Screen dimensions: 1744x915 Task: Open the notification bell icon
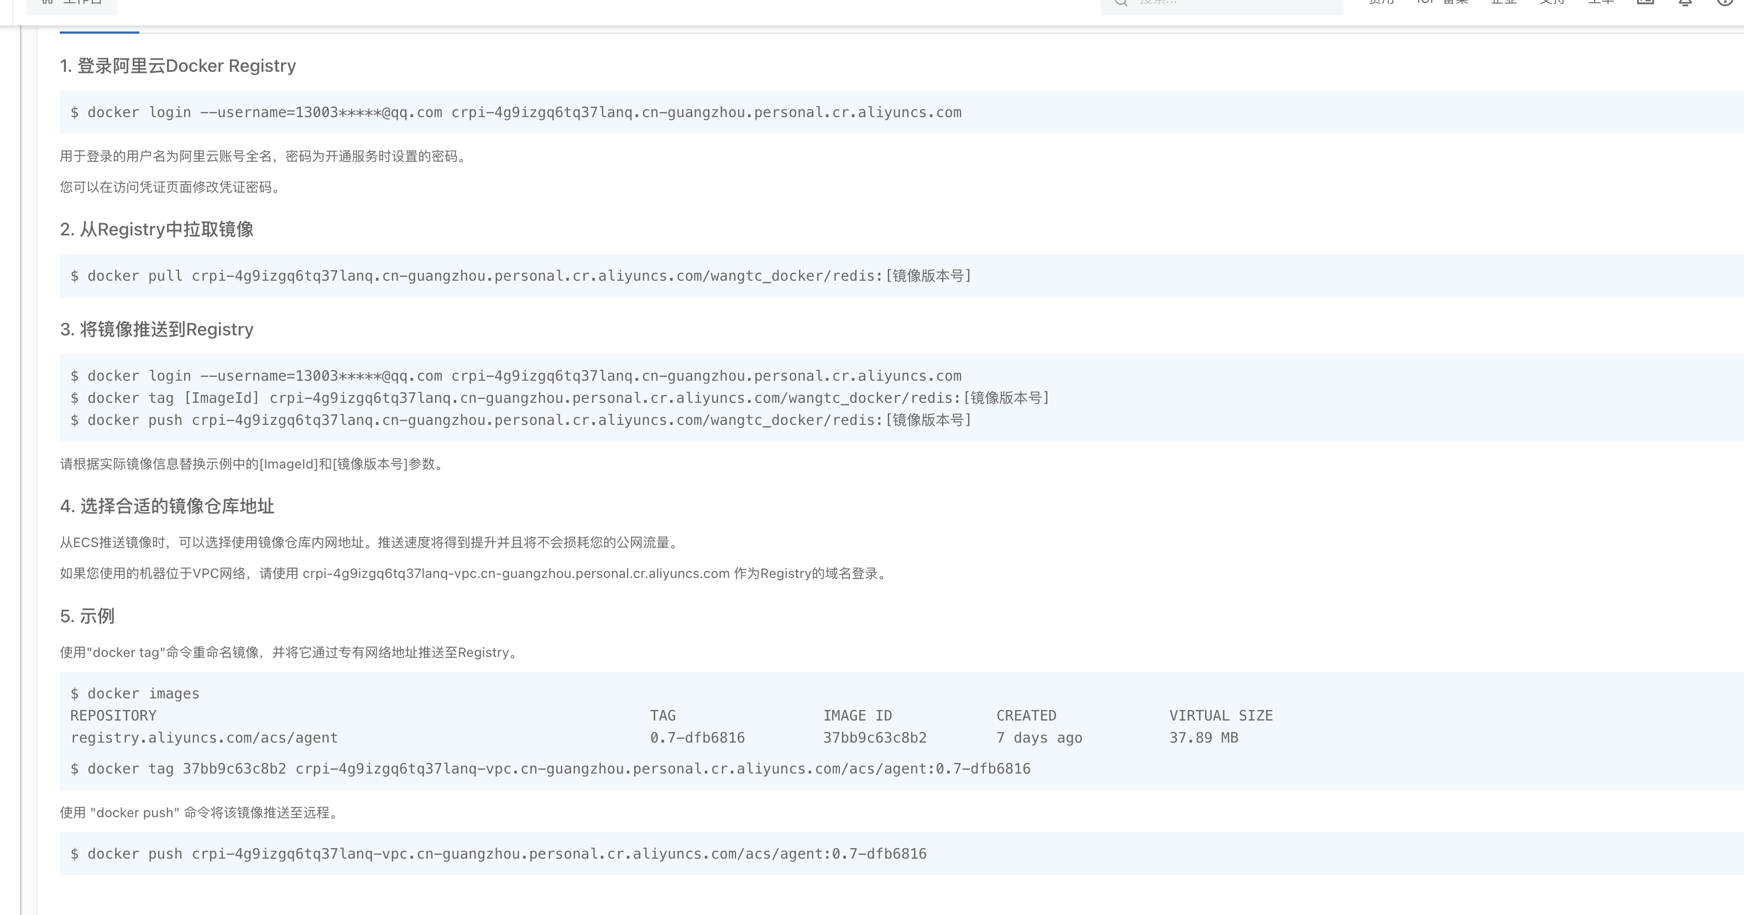click(x=1685, y=3)
